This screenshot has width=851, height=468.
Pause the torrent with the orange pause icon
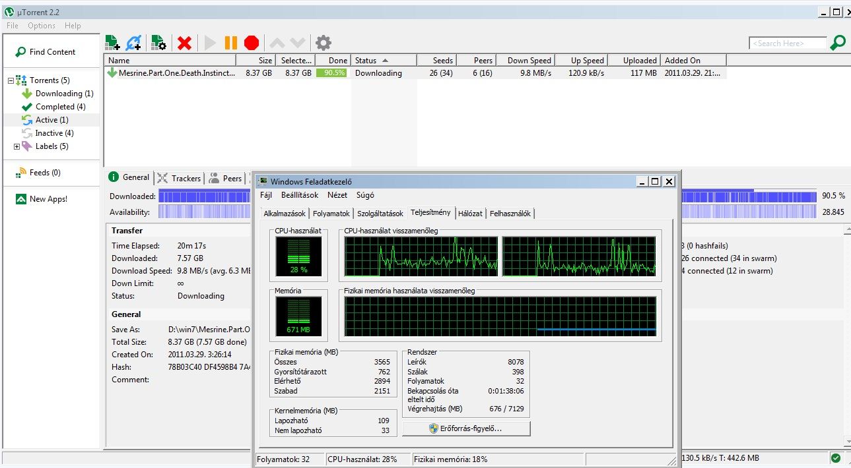coord(230,44)
